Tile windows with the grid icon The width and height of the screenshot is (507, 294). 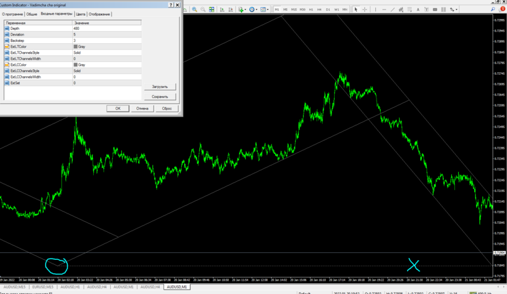pyautogui.click(x=212, y=10)
